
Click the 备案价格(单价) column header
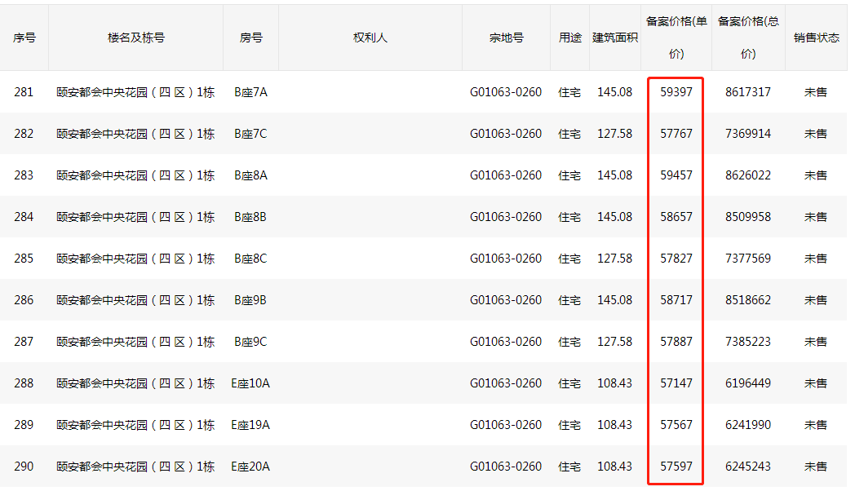click(676, 38)
